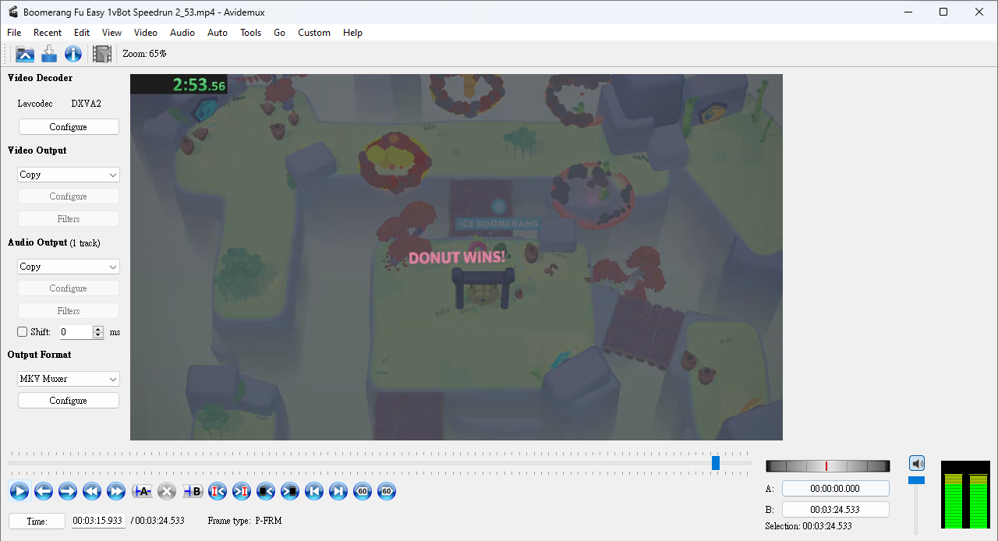Go to the next cut point
The height and width of the screenshot is (541, 998).
pyautogui.click(x=242, y=491)
